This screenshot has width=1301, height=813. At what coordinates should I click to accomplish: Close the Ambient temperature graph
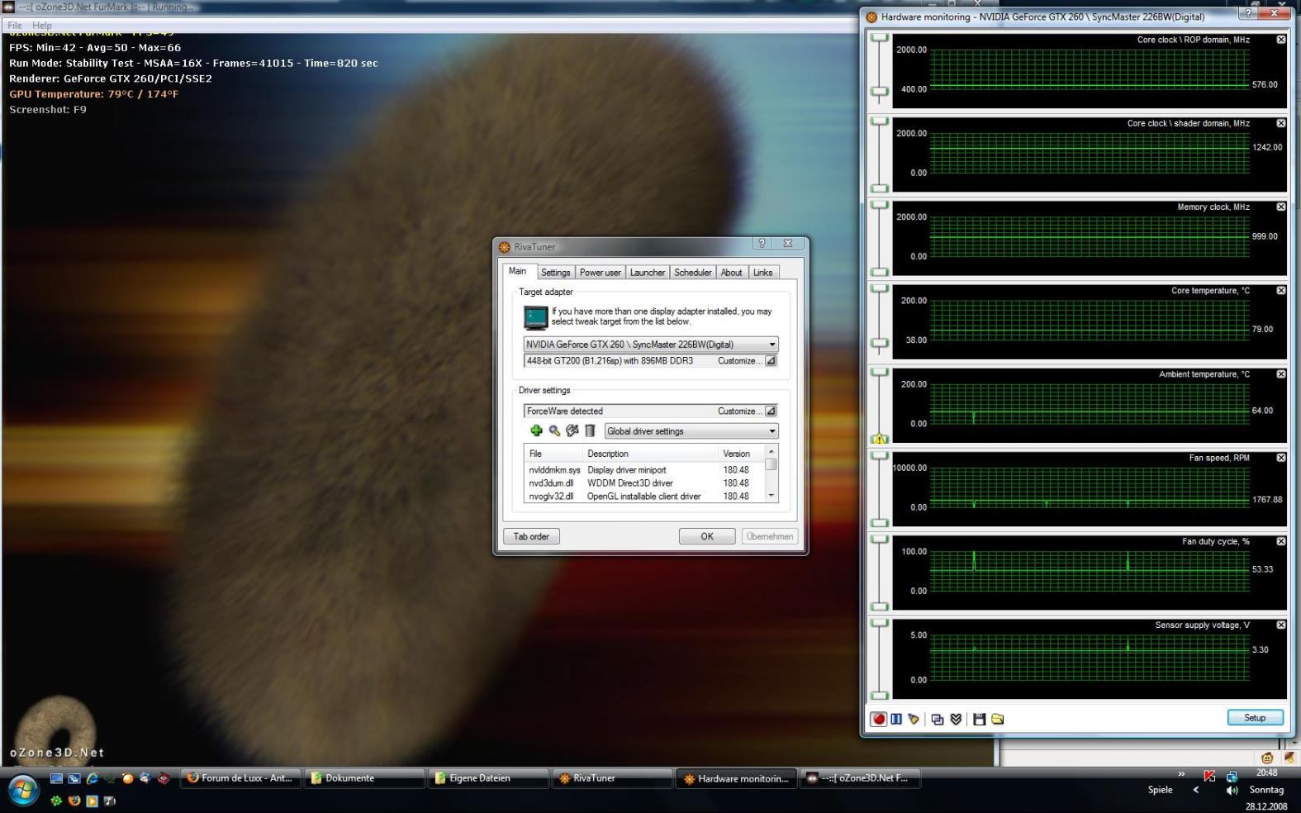[1281, 374]
